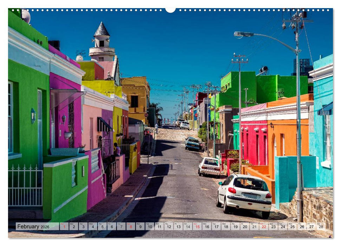Click date 14 on the calendar strip
Image resolution: width=341 pixels, height=246 pixels.
(188, 227)
